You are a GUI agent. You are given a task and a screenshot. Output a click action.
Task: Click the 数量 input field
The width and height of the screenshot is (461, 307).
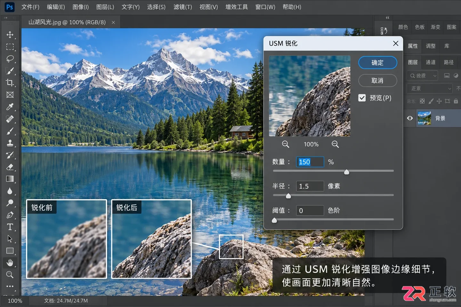point(310,162)
